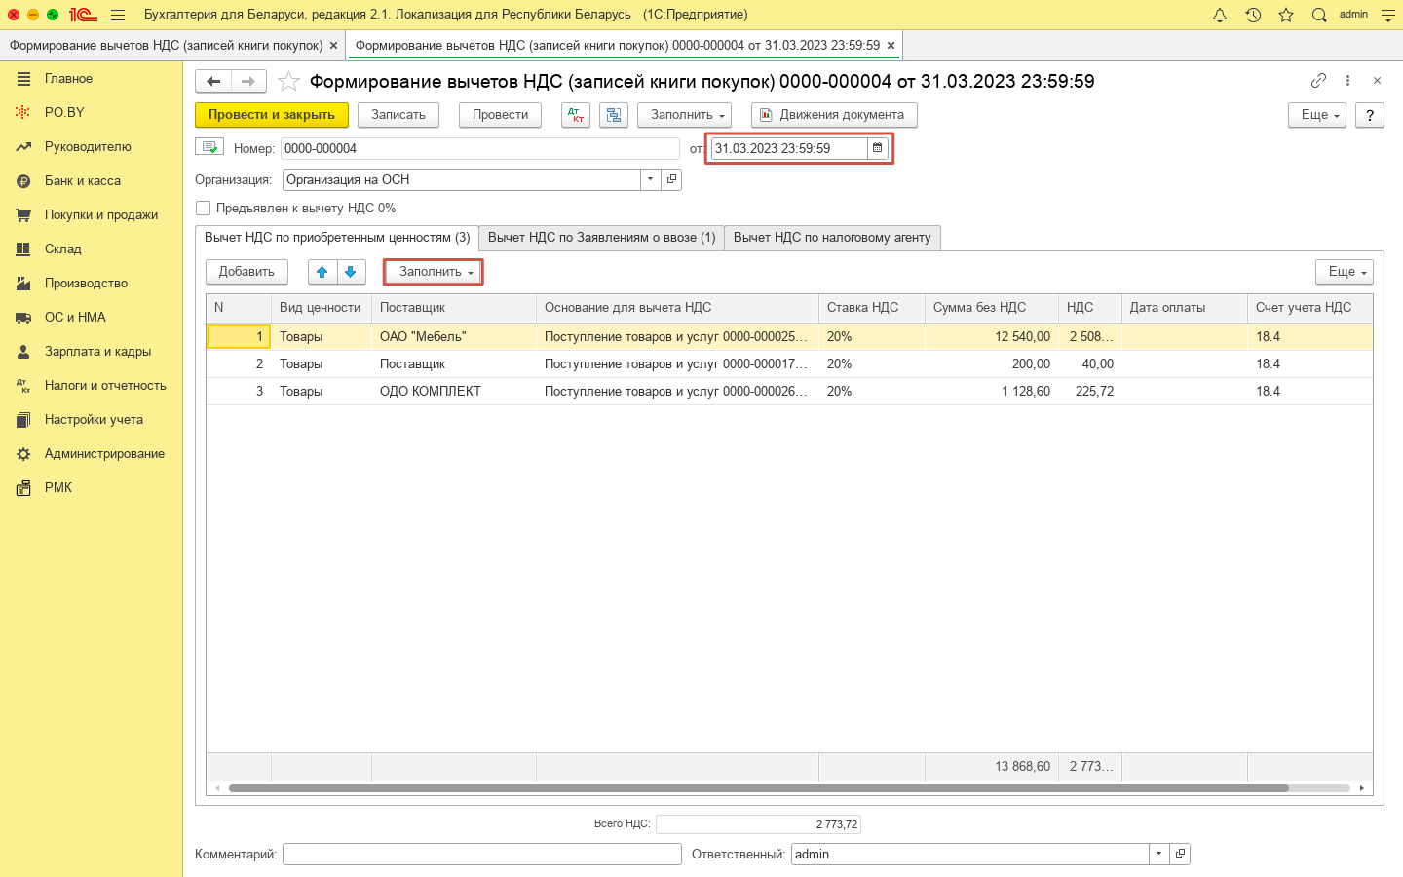Click the document structure icon beside Заполнить
Viewport: 1403px width, 877px height.
click(x=614, y=115)
